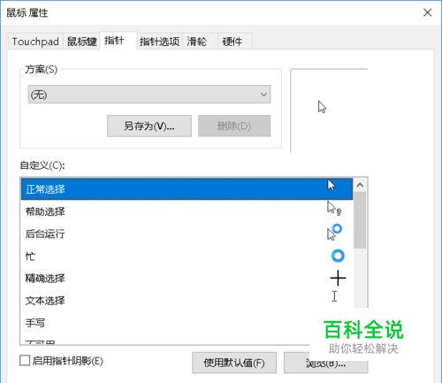Open the 硬件 tab

(x=235, y=42)
